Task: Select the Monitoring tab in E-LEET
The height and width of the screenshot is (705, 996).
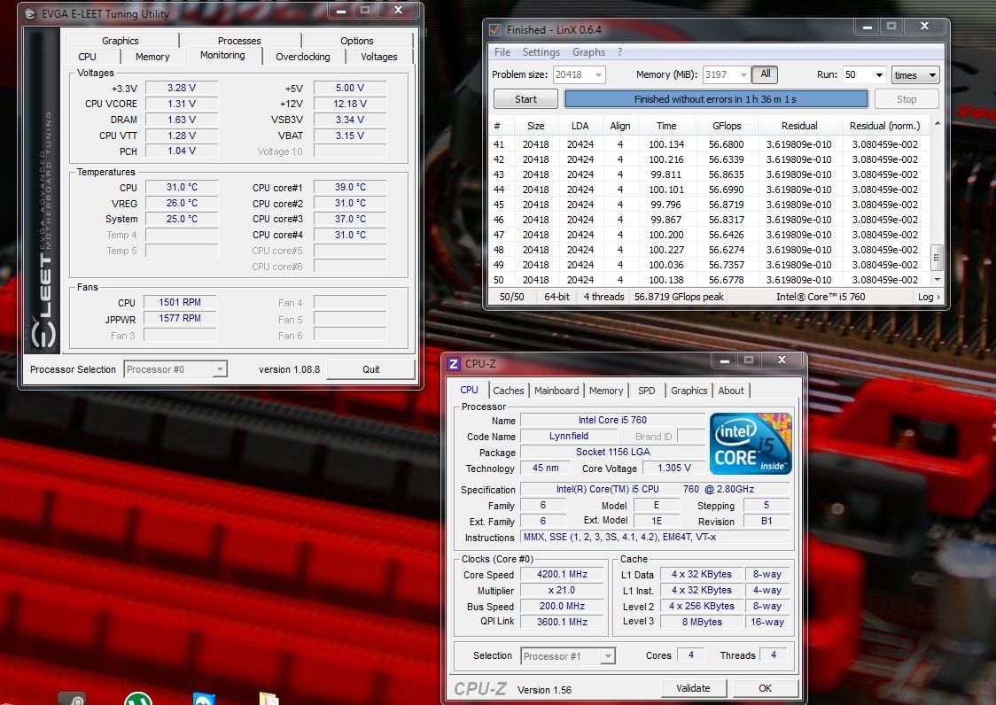Action: click(222, 55)
